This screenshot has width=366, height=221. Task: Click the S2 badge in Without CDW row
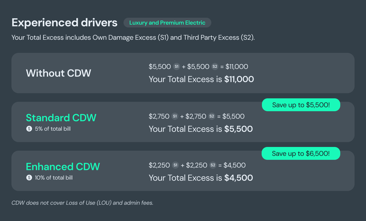point(215,67)
